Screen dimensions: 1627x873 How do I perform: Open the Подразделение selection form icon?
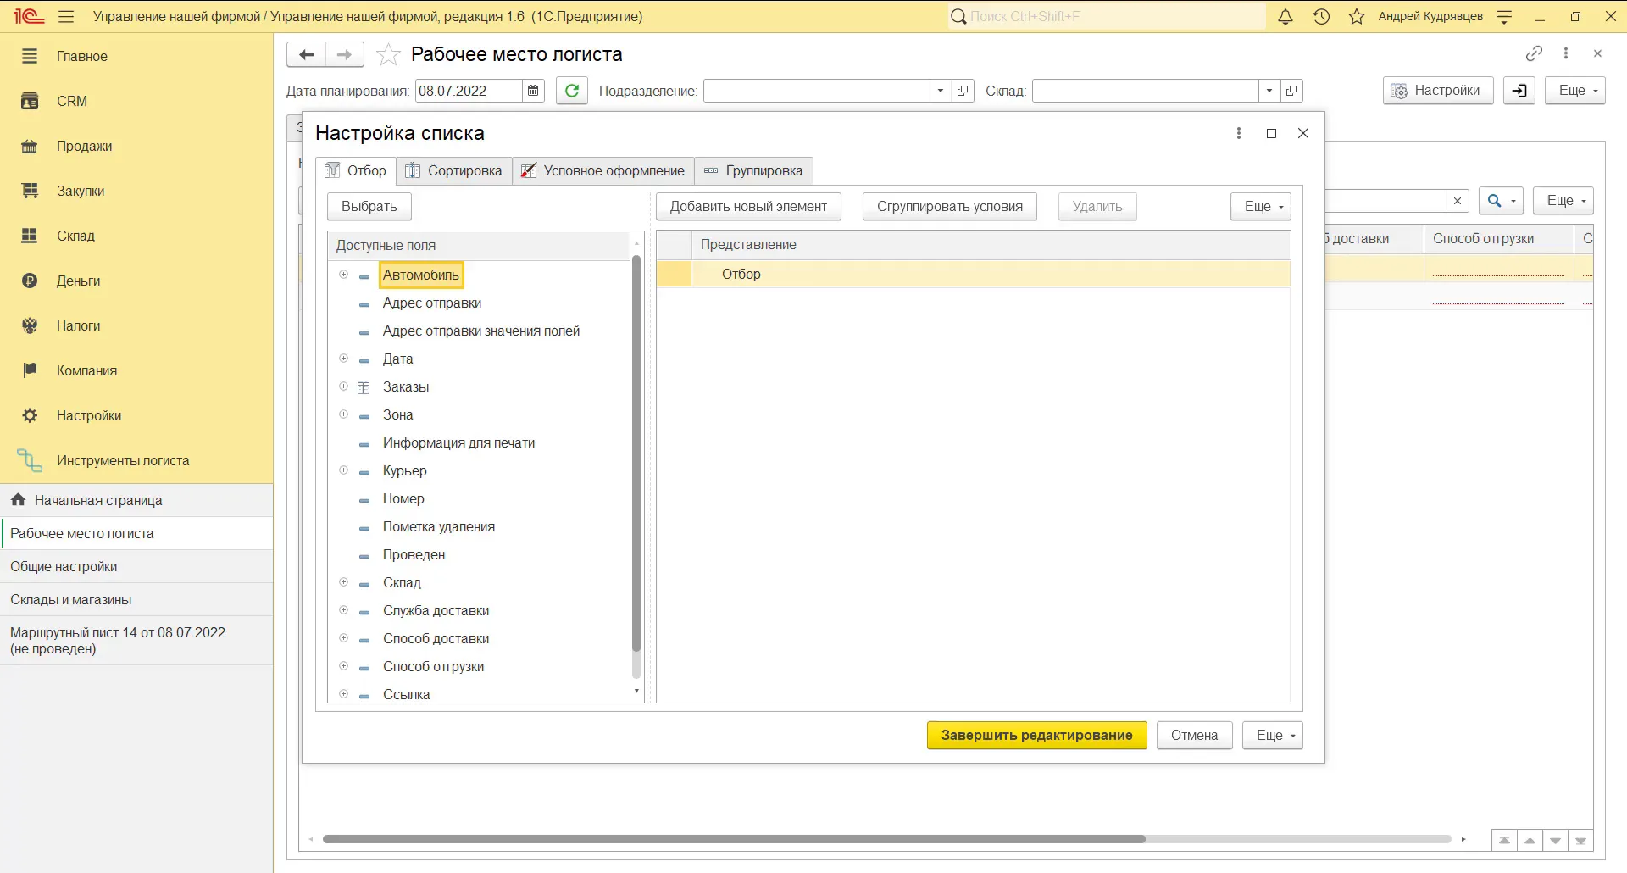coord(963,91)
